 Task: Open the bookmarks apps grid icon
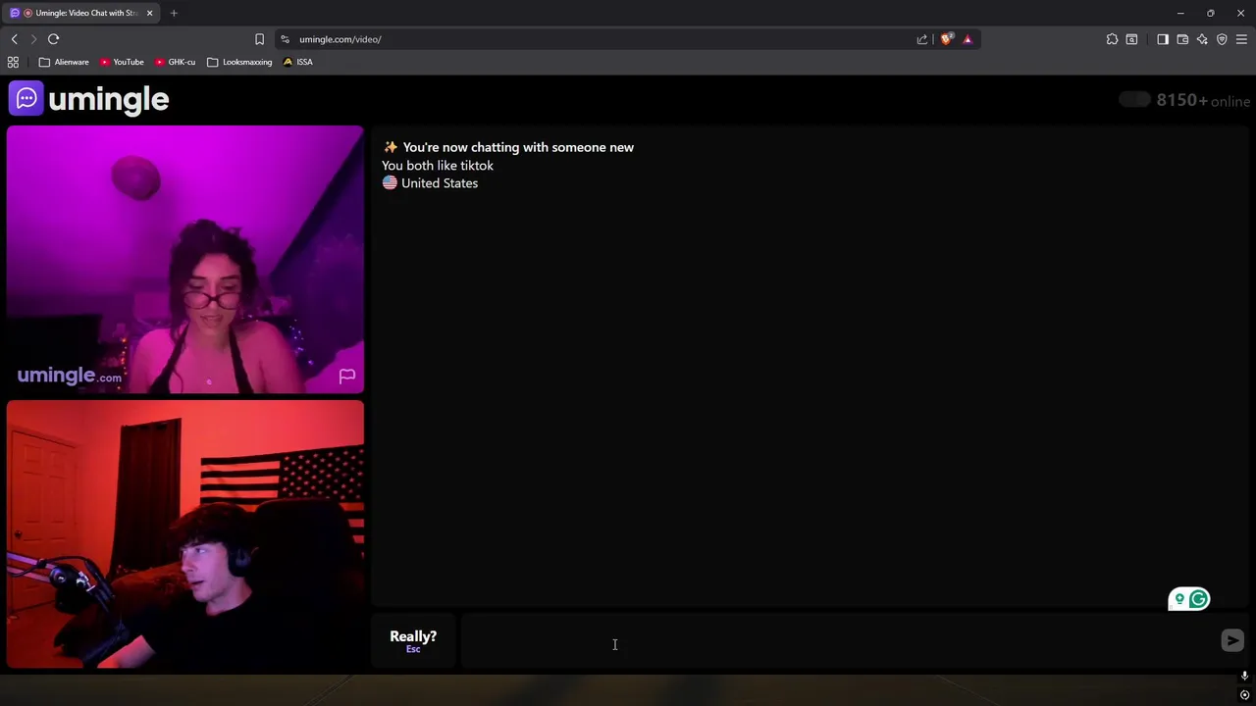tap(13, 62)
